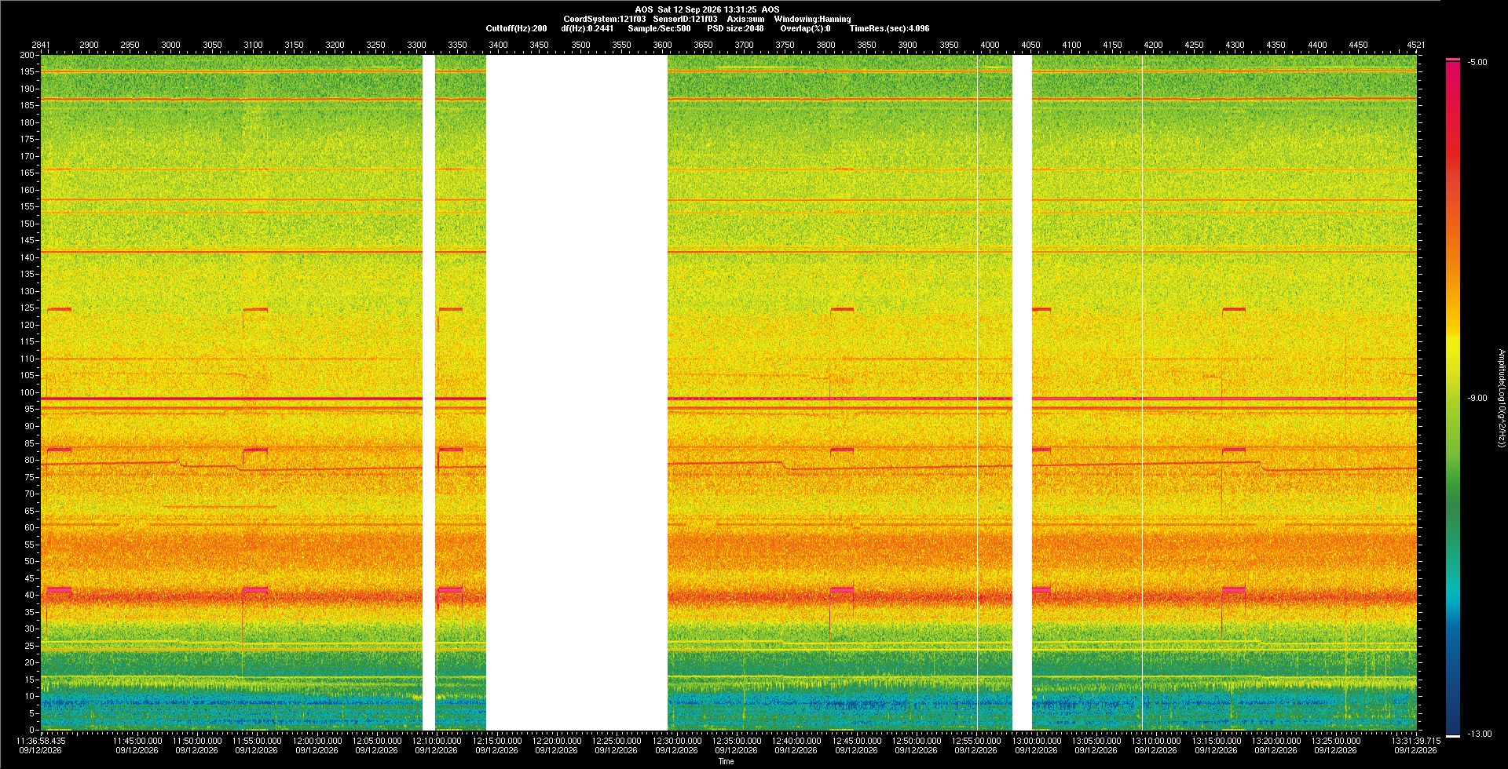The width and height of the screenshot is (1508, 769).
Task: Click the Windowing:Hanning header text
Action: coord(812,19)
